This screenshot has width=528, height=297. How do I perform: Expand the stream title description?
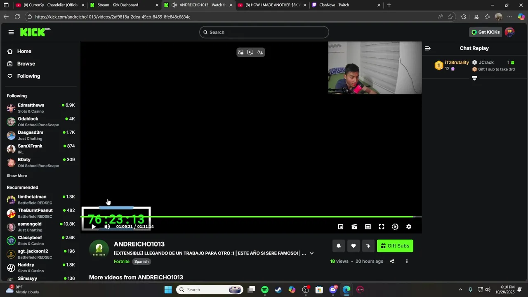coord(311,253)
